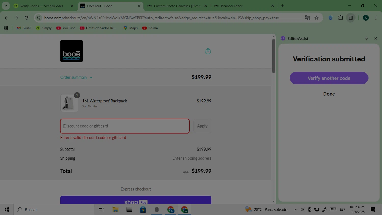The image size is (382, 215).
Task: Click the Enter a valid discount code message
Action: pyautogui.click(x=93, y=138)
